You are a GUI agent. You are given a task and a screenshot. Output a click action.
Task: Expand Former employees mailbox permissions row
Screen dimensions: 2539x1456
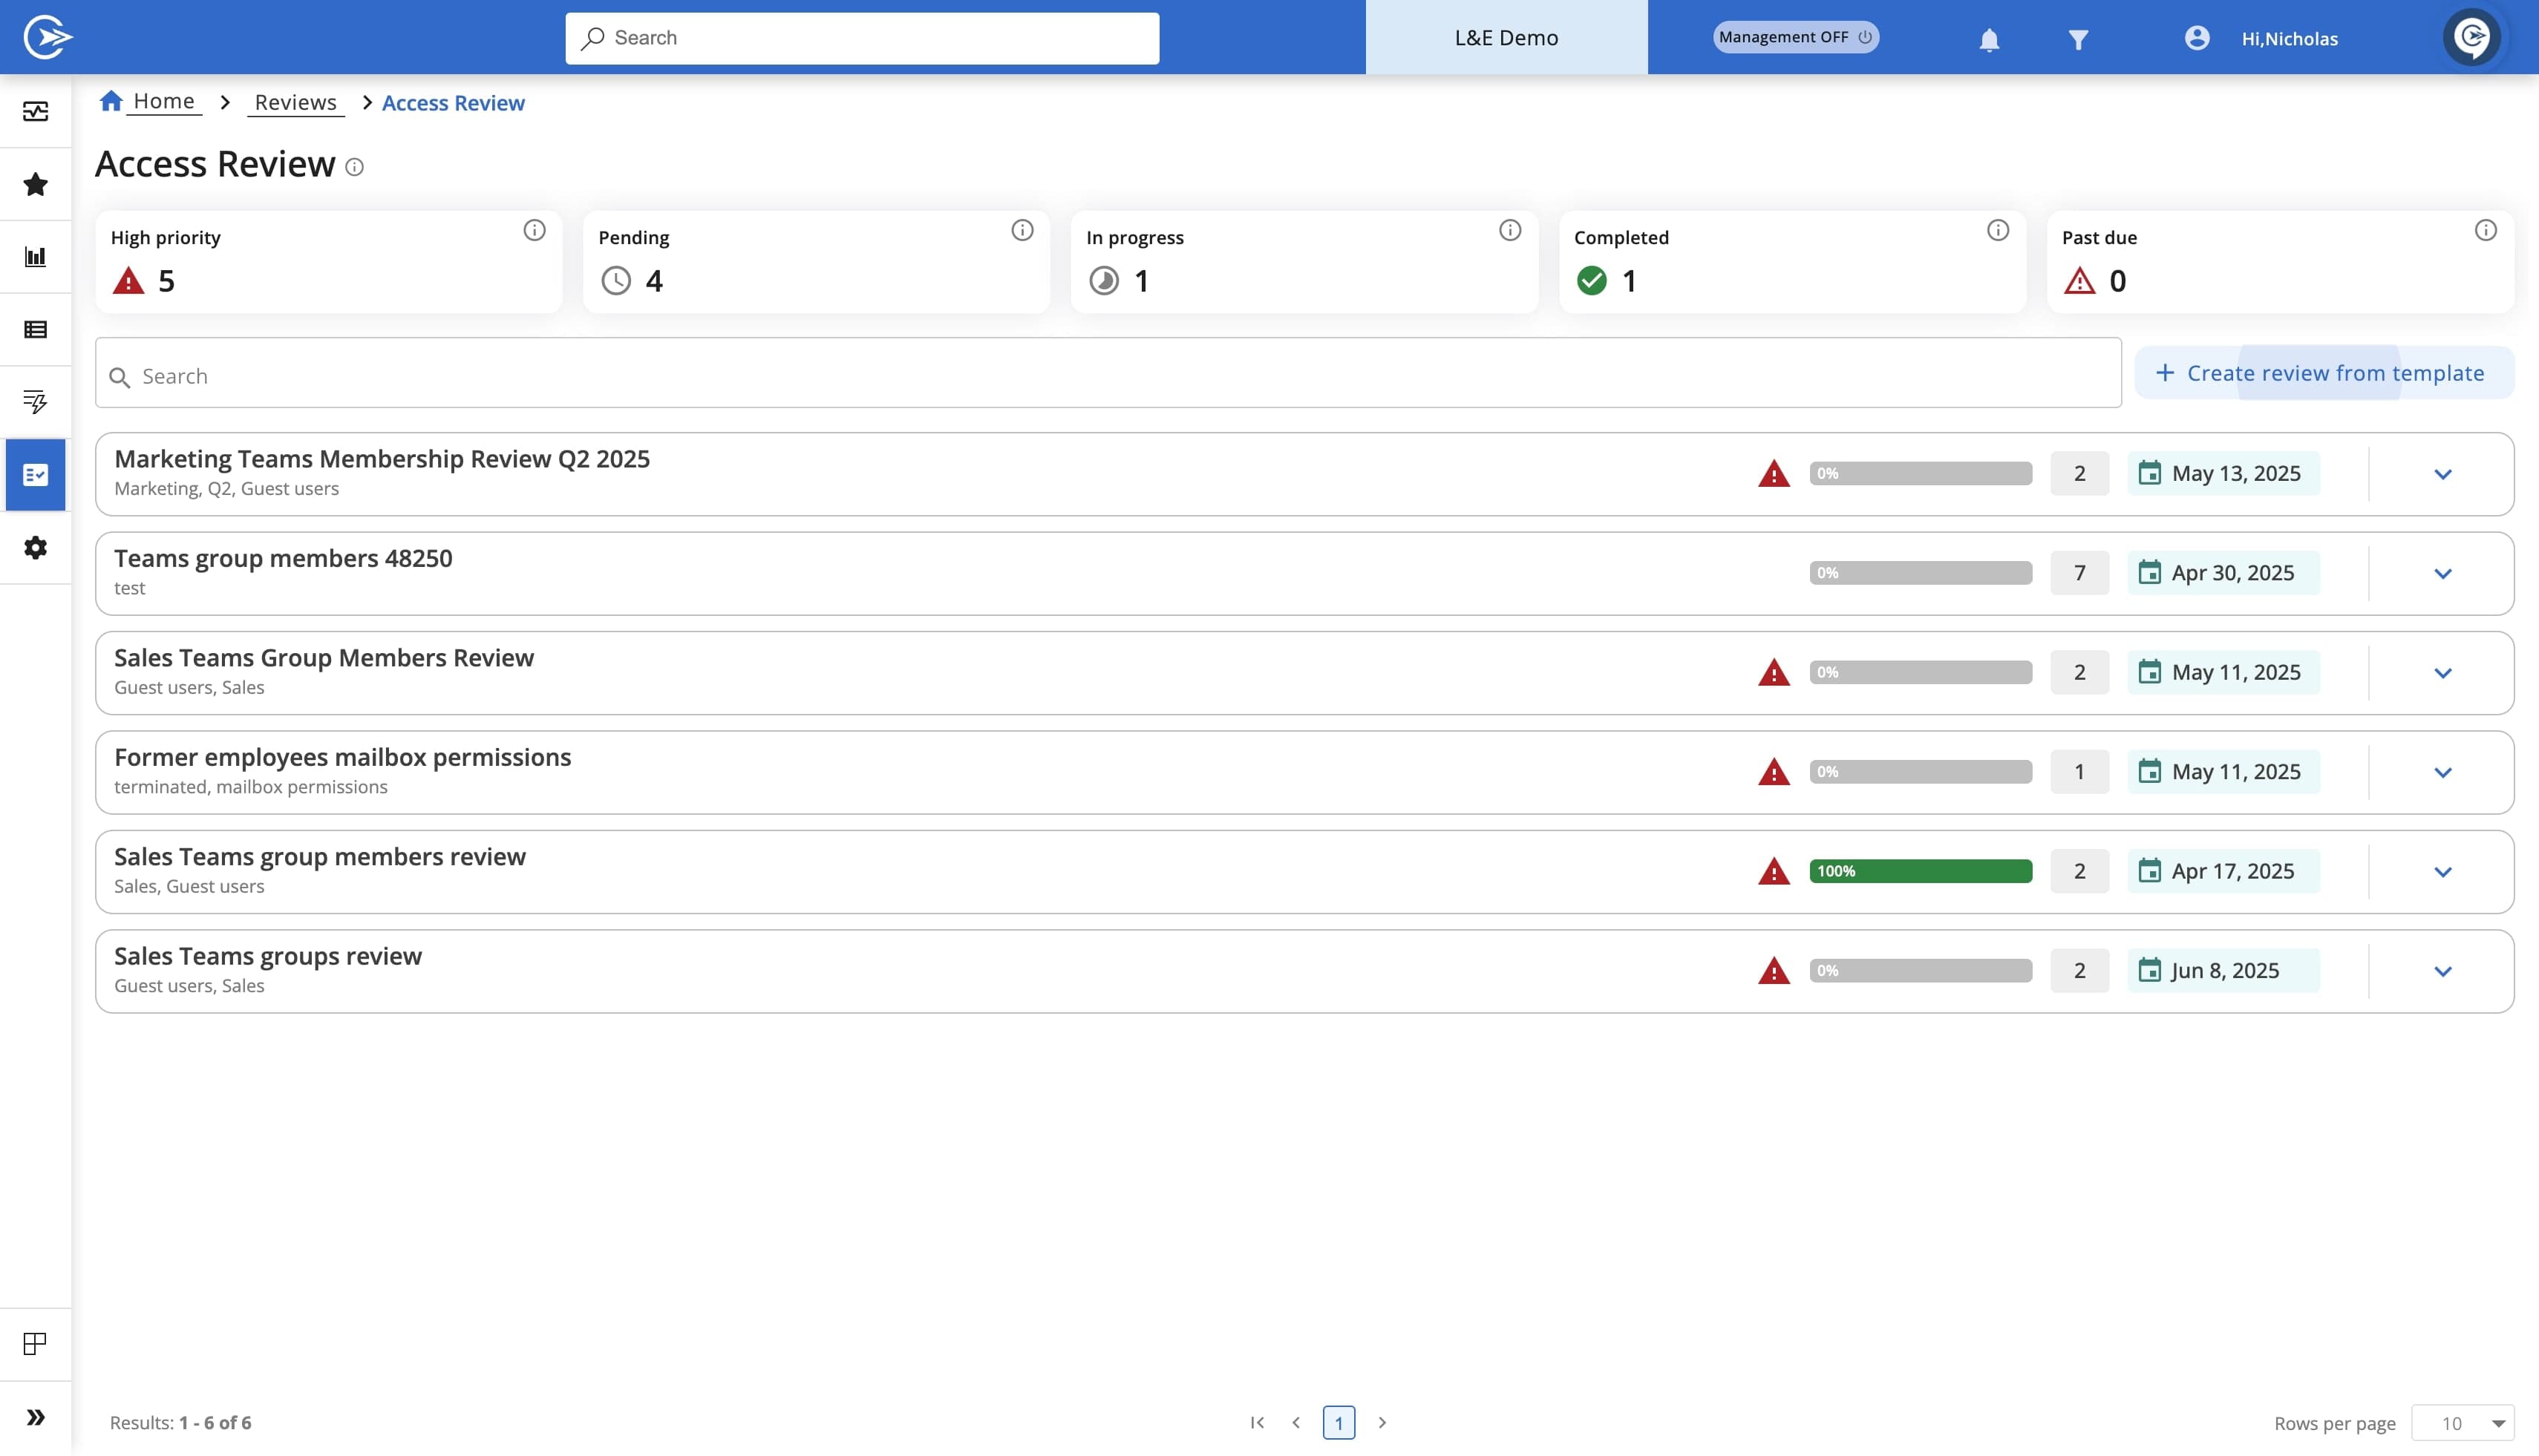[x=2443, y=772]
